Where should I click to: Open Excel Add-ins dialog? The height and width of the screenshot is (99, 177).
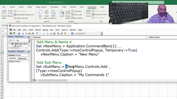tap(46, 15)
